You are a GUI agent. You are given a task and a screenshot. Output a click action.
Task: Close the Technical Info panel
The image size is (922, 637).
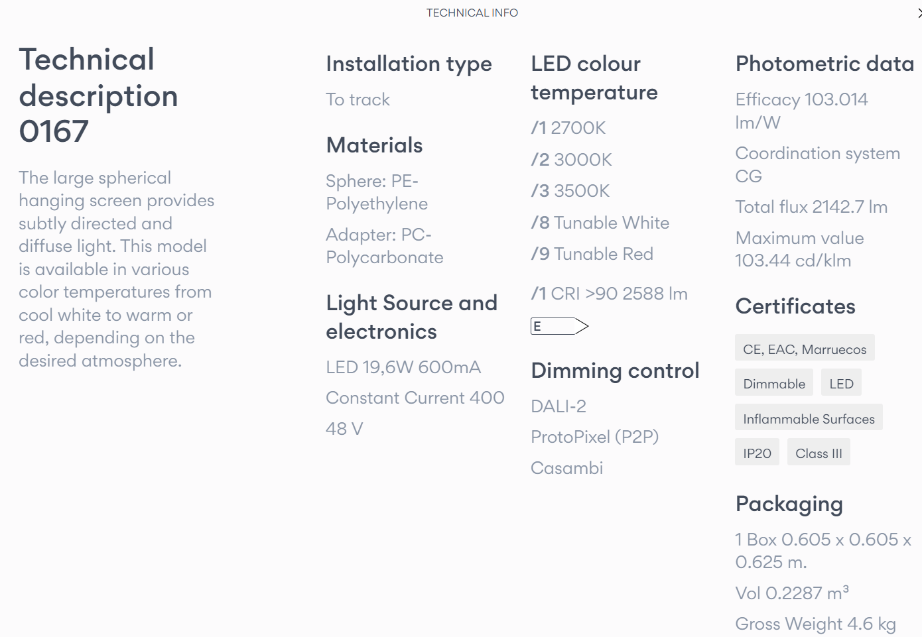(x=919, y=13)
